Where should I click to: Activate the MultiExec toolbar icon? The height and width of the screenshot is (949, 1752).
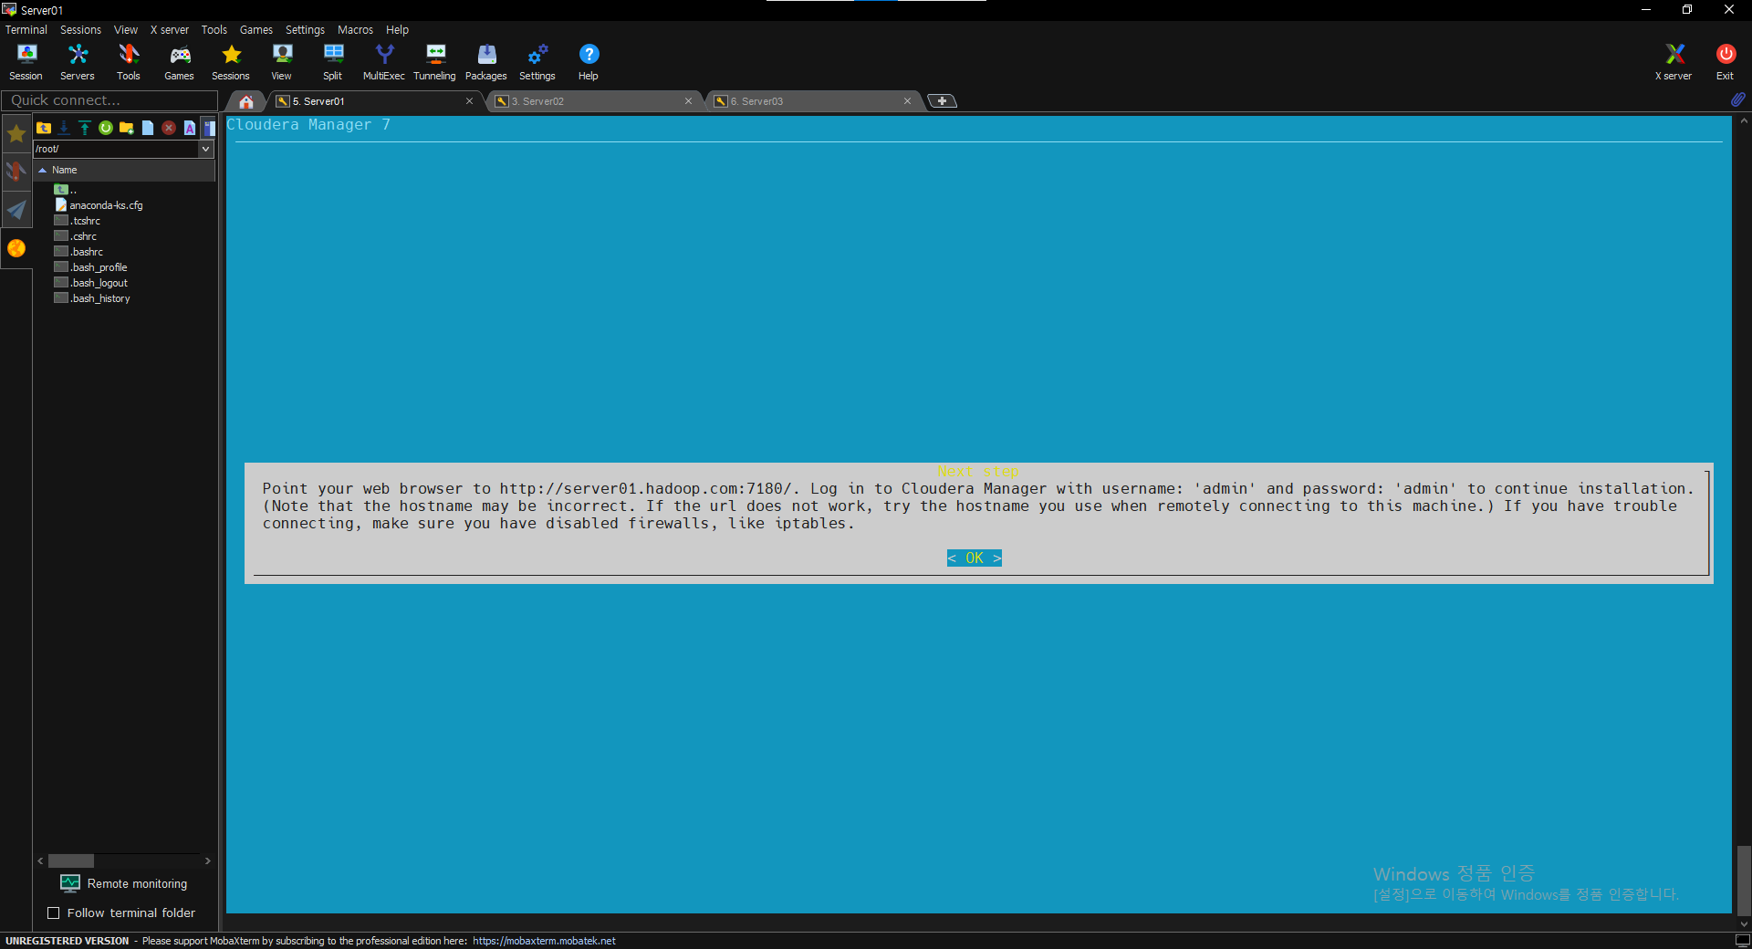pyautogui.click(x=384, y=62)
